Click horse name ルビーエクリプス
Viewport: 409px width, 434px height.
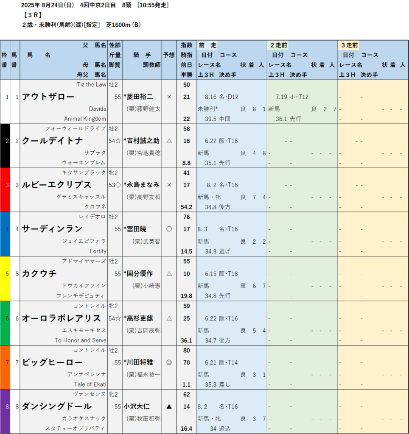(x=56, y=185)
